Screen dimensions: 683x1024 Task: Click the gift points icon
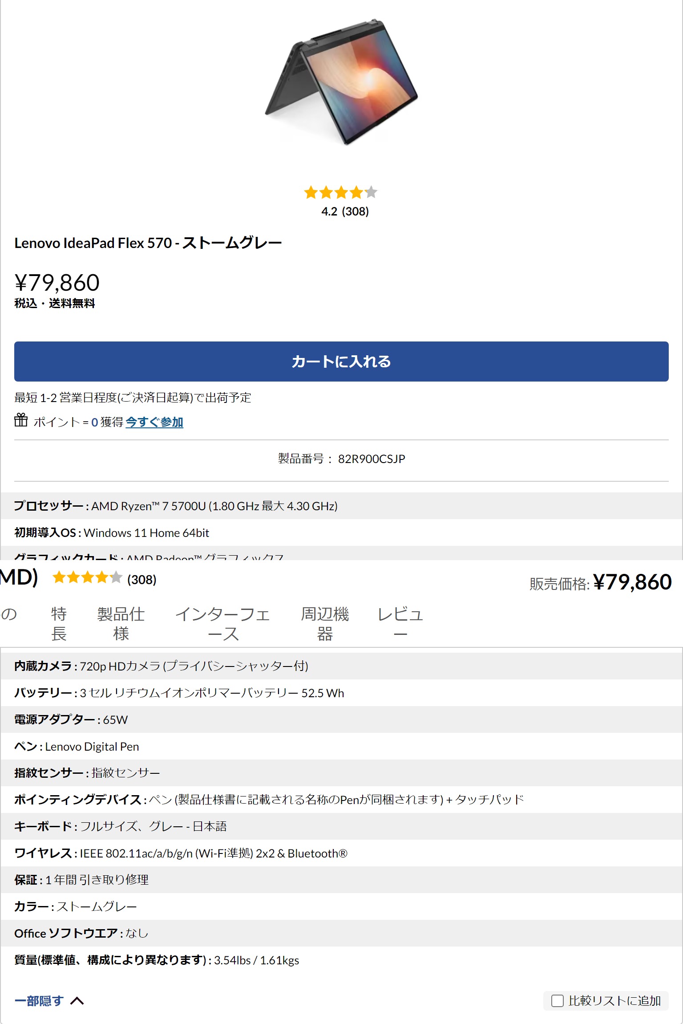[21, 420]
